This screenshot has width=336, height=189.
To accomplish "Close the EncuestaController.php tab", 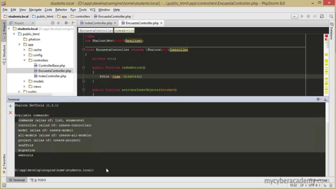I will (x=161, y=23).
